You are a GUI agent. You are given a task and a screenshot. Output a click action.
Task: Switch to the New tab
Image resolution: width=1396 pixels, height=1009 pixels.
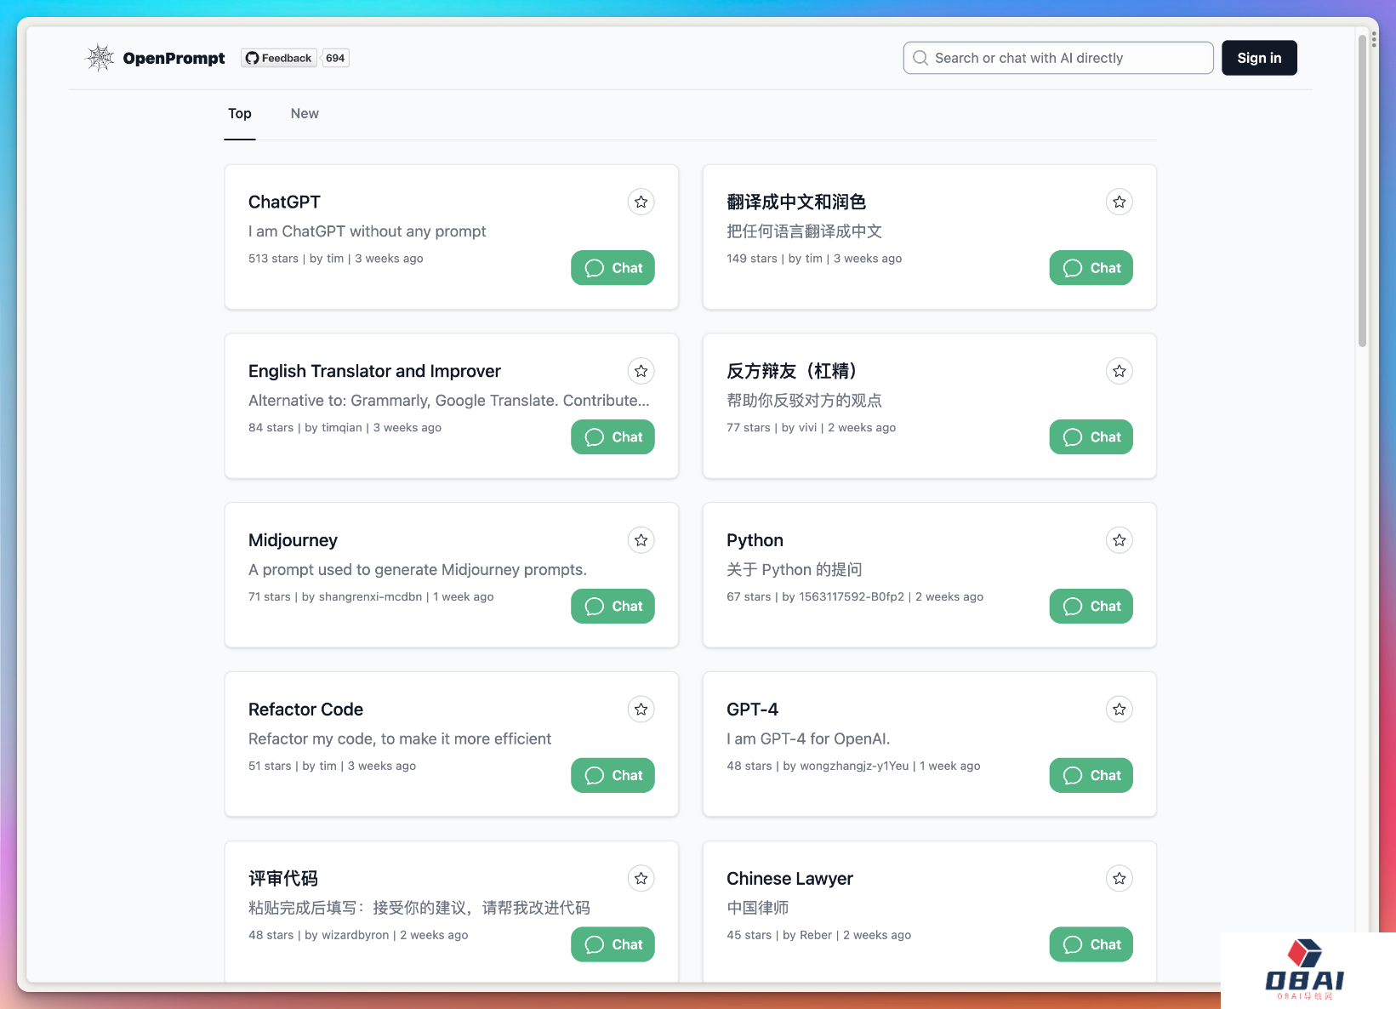click(305, 114)
